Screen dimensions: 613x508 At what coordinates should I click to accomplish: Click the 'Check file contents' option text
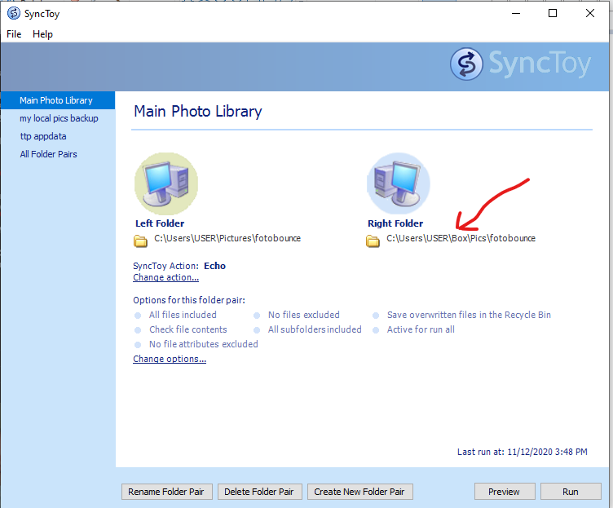point(188,329)
